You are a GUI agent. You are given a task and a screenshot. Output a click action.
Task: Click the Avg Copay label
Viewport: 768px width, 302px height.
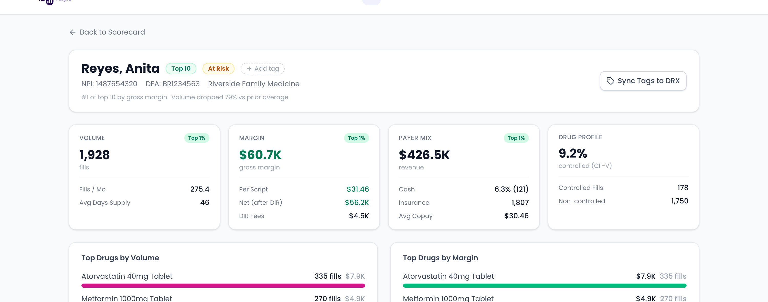click(x=415, y=216)
